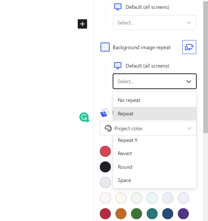208x221 pixels.
Task: Open the top Select dropdown
Action: [154, 23]
